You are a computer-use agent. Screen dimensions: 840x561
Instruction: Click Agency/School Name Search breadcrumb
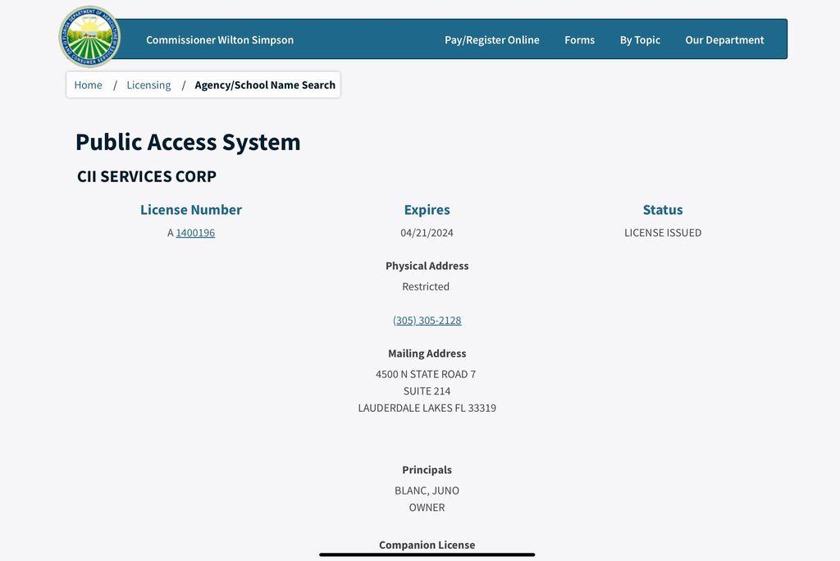[265, 85]
